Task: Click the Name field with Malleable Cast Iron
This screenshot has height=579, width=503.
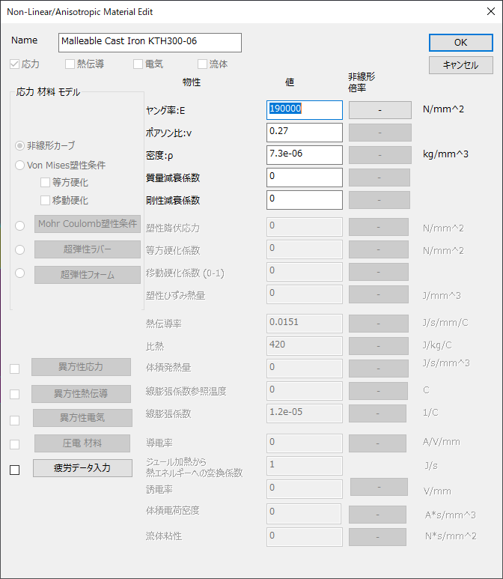Action: click(150, 43)
